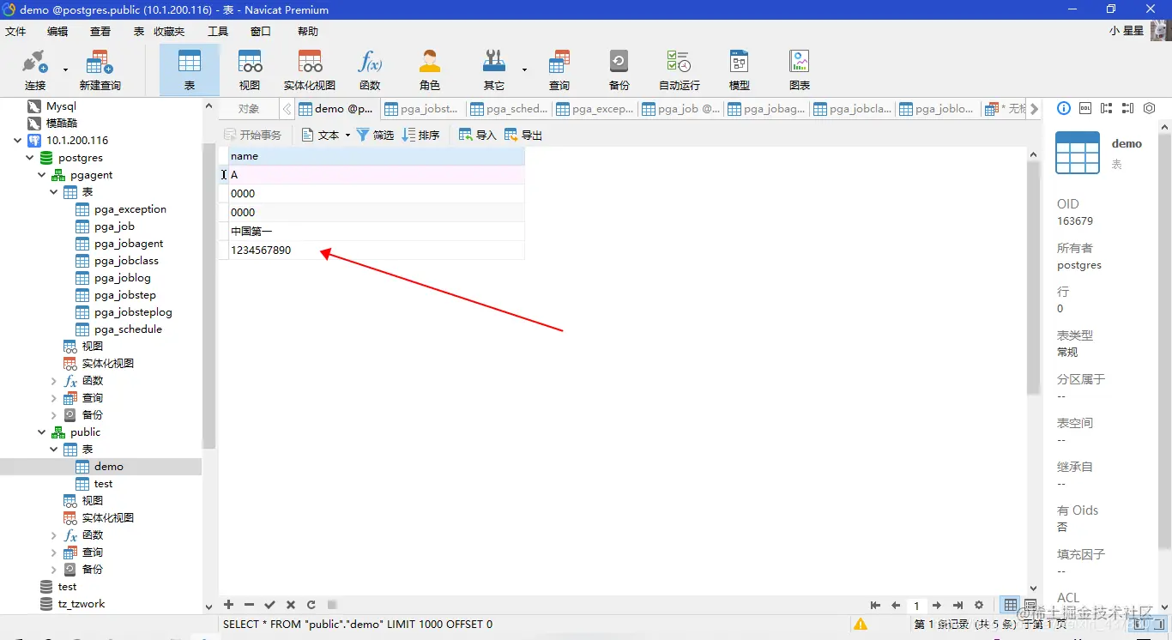Screen dimensions: 1172x640
Task: Go to the last page of records
Action: tap(958, 606)
